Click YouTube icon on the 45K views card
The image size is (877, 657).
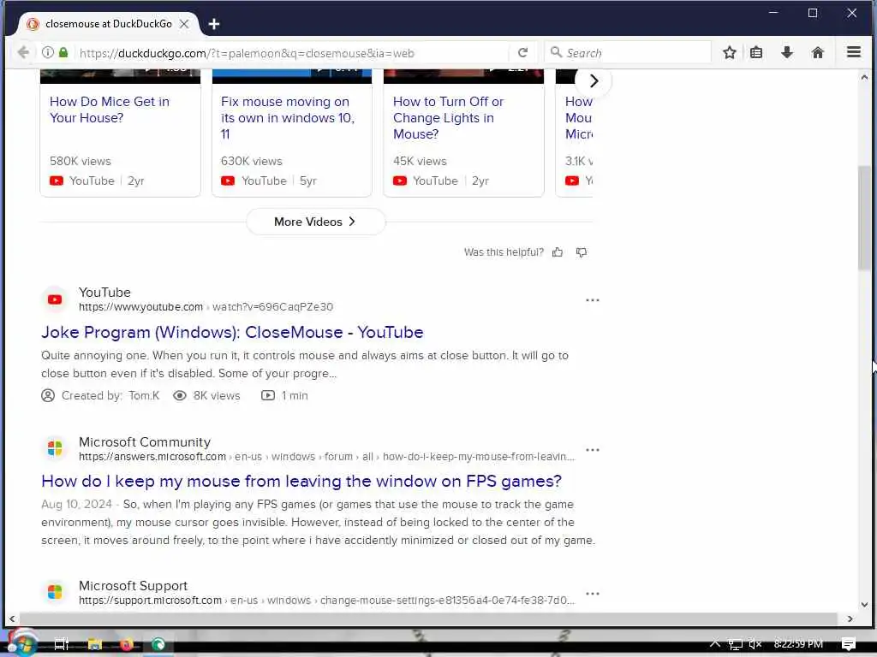pos(400,181)
